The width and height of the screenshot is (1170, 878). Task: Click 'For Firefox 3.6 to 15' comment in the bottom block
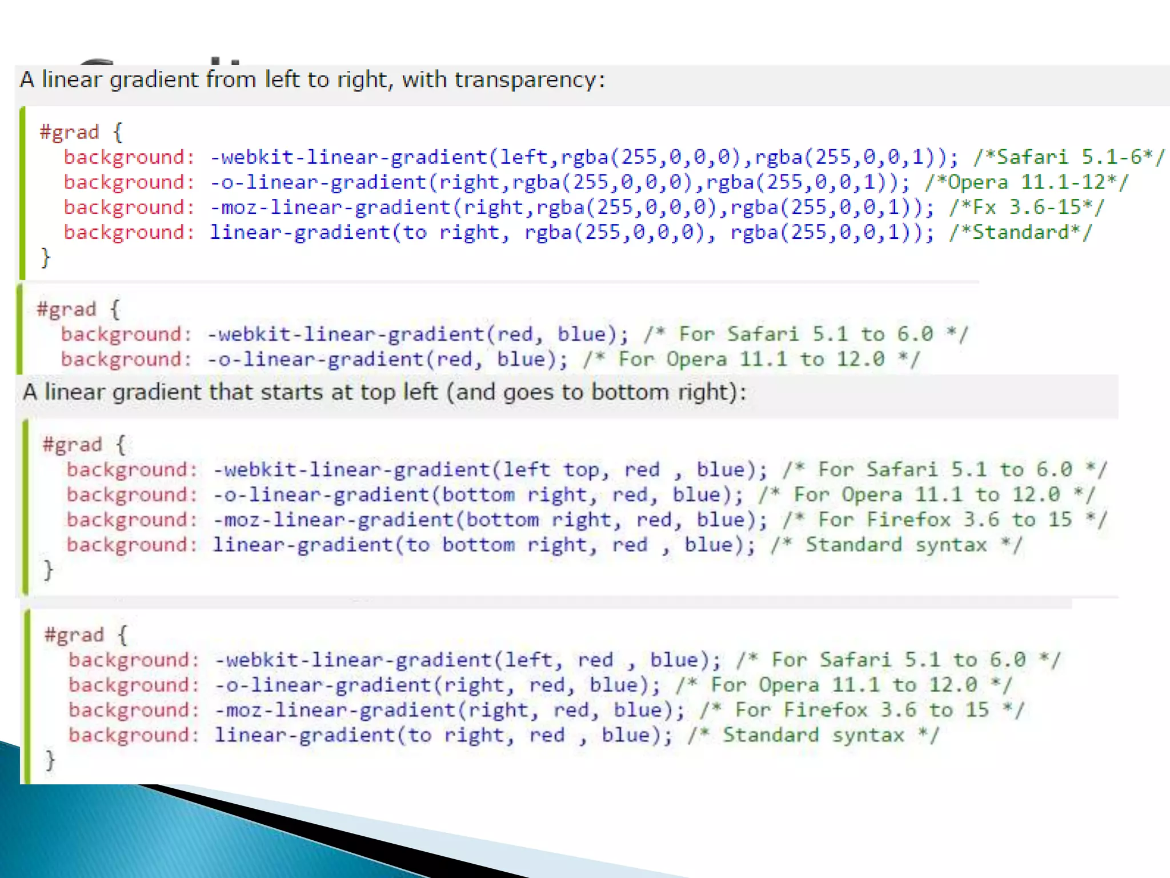coord(863,710)
